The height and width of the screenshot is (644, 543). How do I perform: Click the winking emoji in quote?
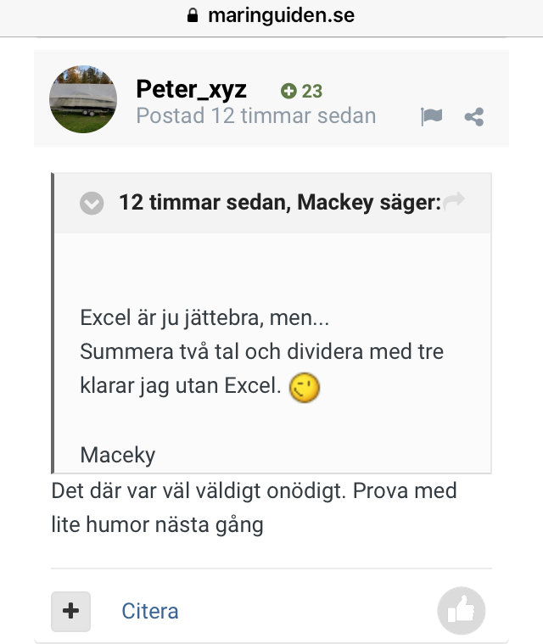pyautogui.click(x=305, y=388)
